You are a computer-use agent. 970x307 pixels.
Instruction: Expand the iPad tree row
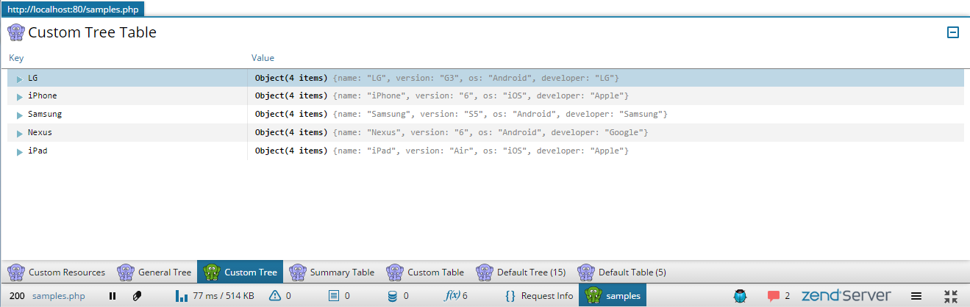point(20,151)
